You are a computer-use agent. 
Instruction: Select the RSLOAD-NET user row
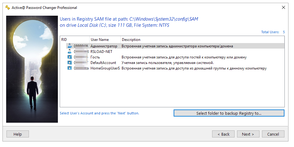(101, 52)
